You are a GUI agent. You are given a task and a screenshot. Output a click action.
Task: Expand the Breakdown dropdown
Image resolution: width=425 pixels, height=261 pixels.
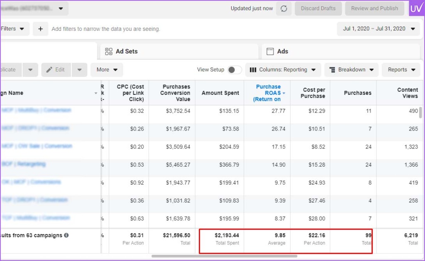point(351,70)
